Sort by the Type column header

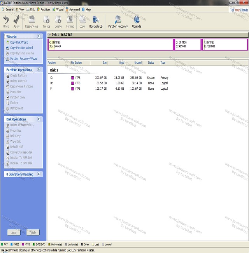(x=163, y=63)
